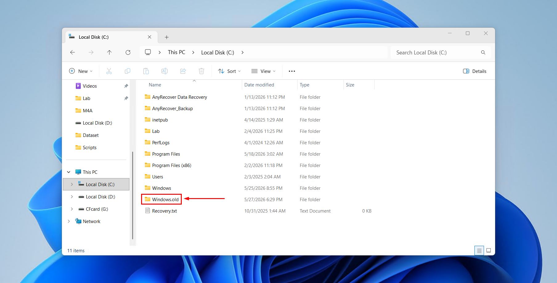Screen dimensions: 557x283
Task: Click the Share icon in the toolbar
Action: pos(183,71)
